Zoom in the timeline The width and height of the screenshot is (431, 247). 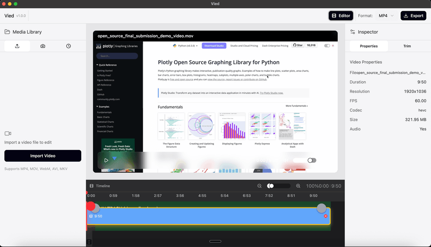298,186
